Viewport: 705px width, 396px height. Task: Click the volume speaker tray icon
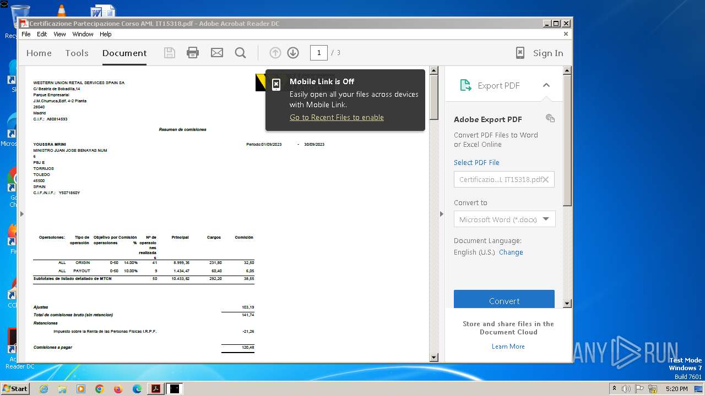tap(626, 389)
